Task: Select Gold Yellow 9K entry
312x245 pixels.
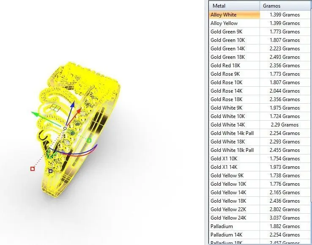Action: (x=260, y=176)
